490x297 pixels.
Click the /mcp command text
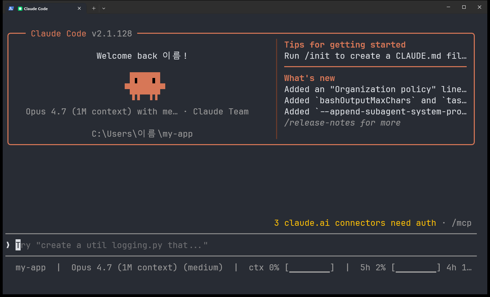(x=462, y=223)
